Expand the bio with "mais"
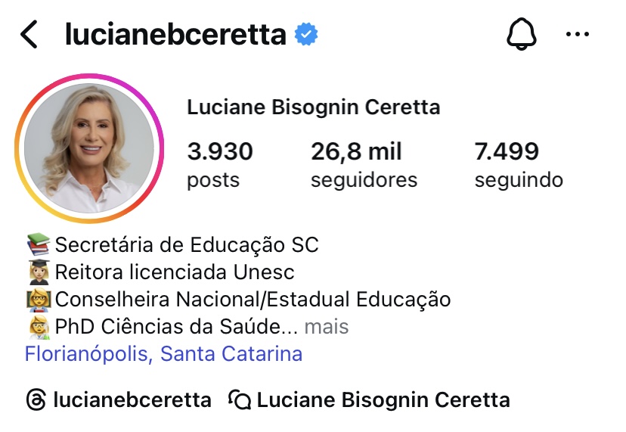626x432 pixels. coord(326,327)
